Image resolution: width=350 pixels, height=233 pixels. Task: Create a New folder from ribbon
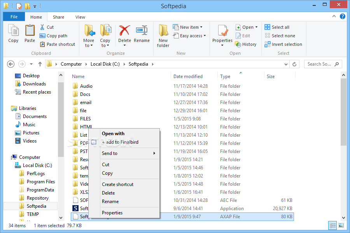point(163,36)
